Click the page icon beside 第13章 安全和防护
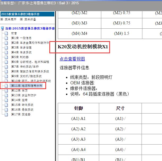Screen dimensions: 162x161 click(x=6, y=95)
